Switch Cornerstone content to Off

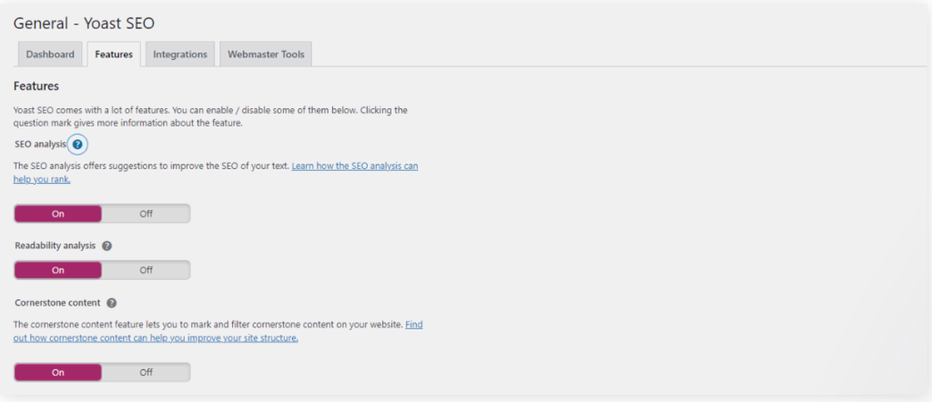[146, 372]
